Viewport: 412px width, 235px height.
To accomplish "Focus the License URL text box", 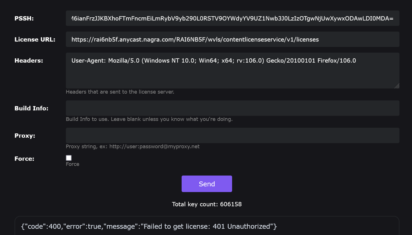I will [232, 40].
